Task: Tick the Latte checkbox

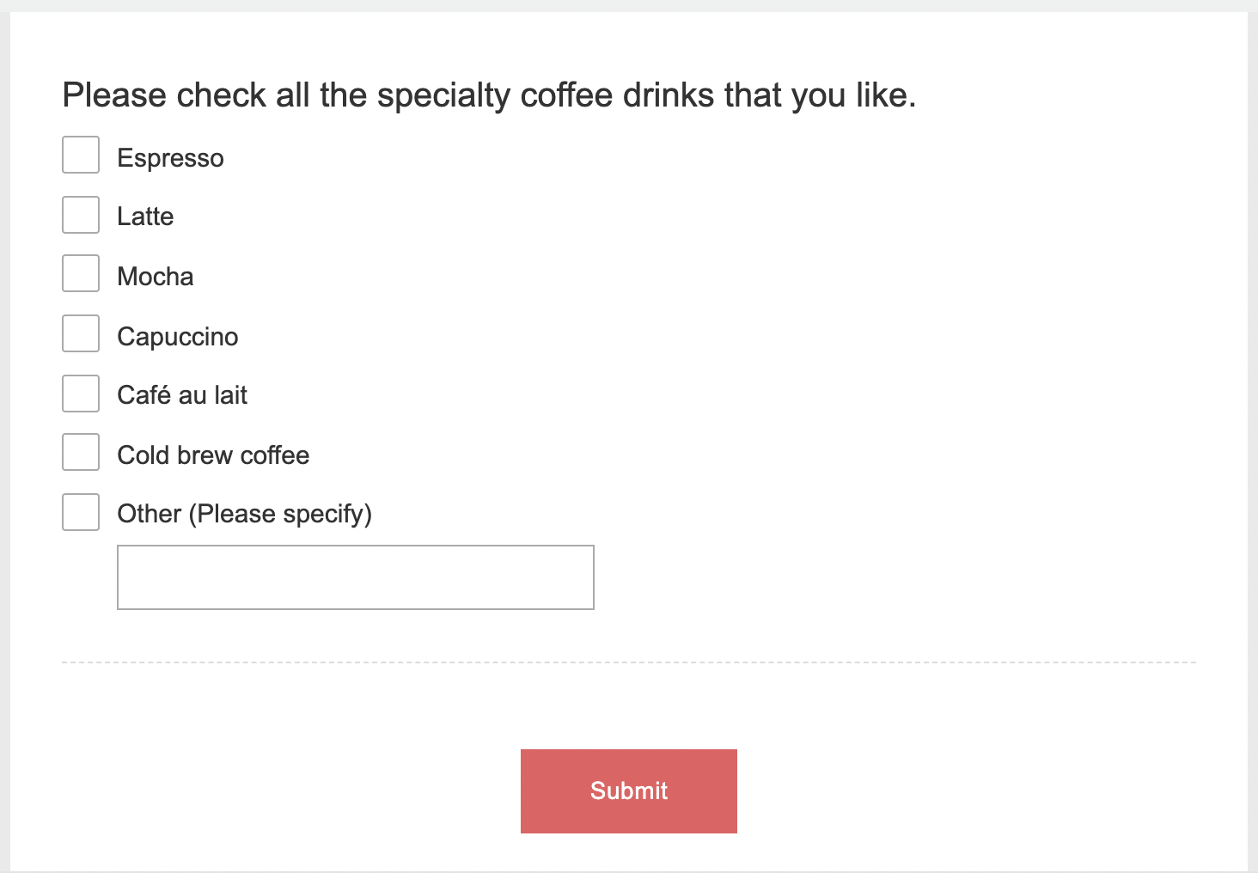Action: coord(81,215)
